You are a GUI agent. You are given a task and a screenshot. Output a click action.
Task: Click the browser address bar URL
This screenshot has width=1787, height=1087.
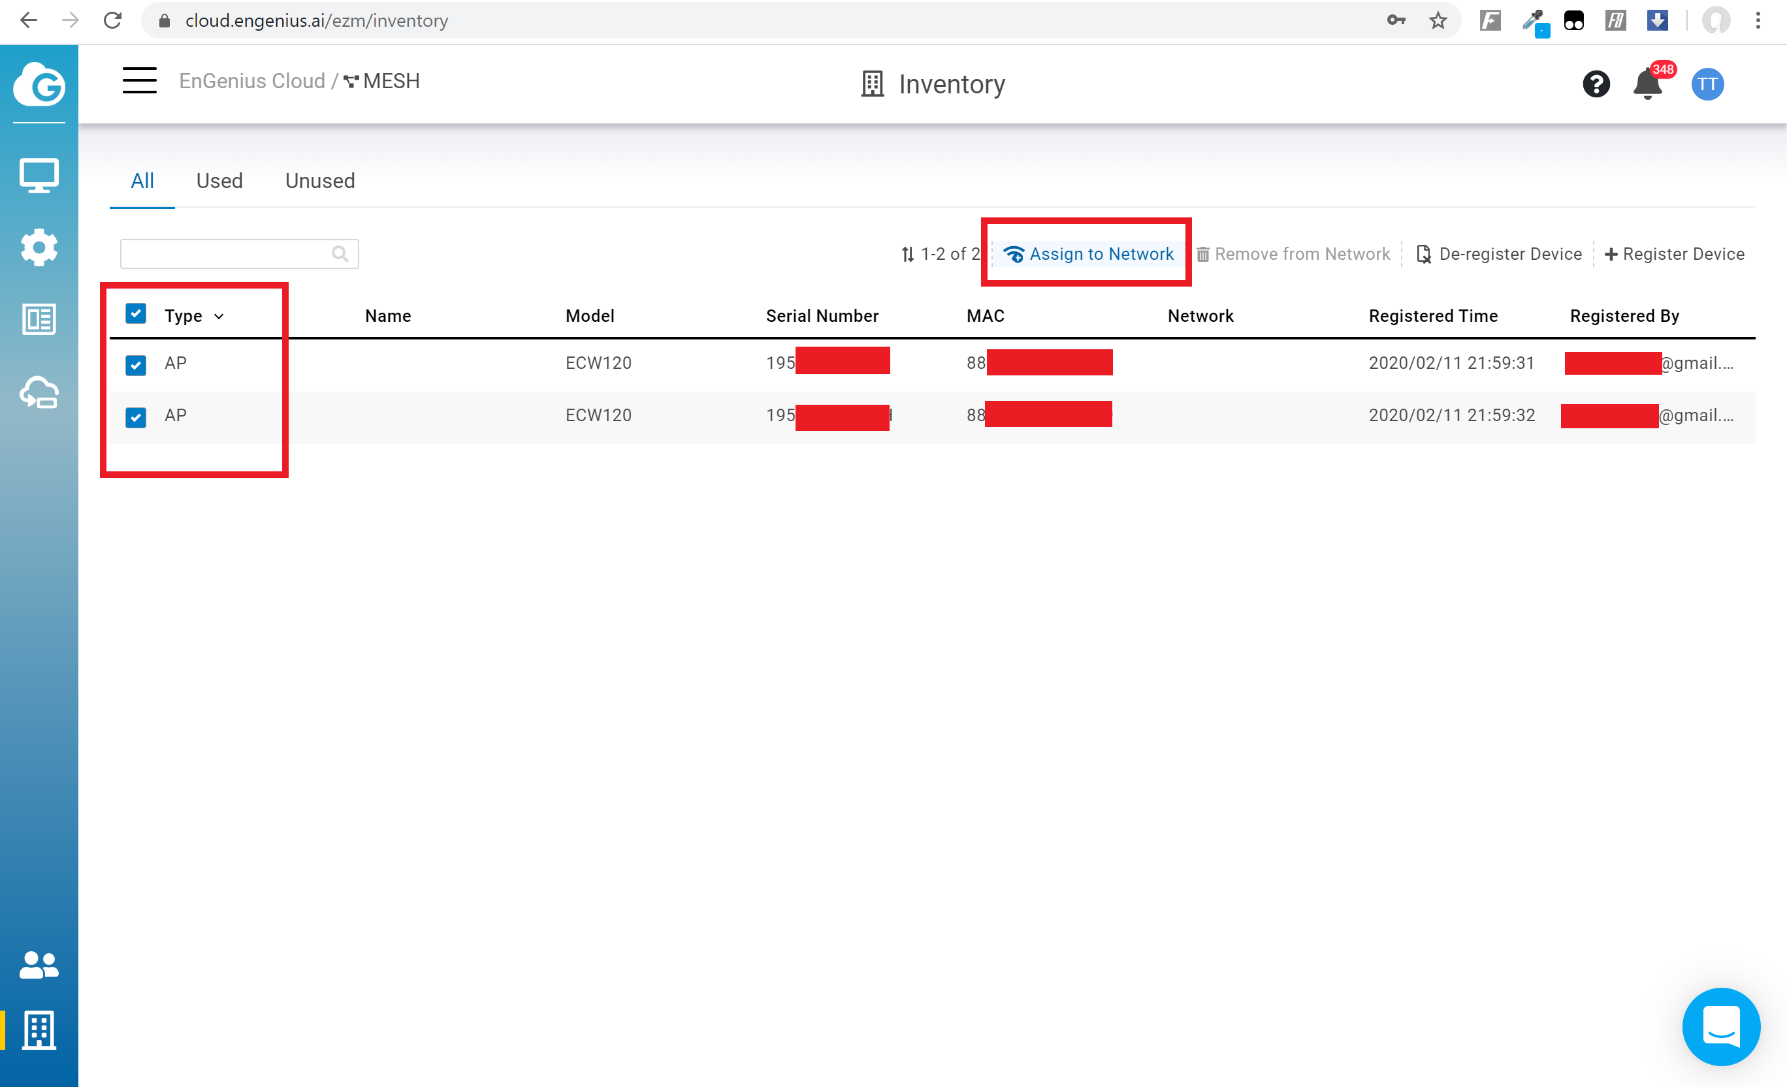[x=316, y=20]
